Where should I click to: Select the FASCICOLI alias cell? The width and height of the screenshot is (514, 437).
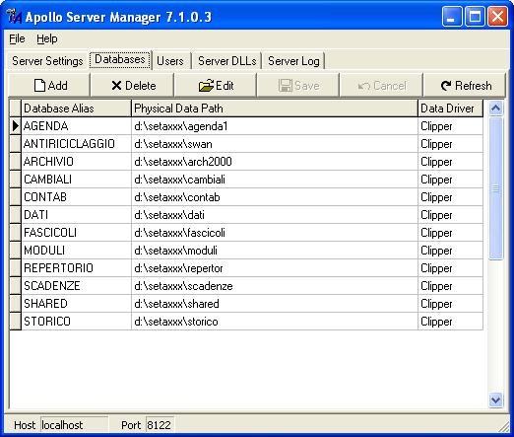tap(76, 233)
